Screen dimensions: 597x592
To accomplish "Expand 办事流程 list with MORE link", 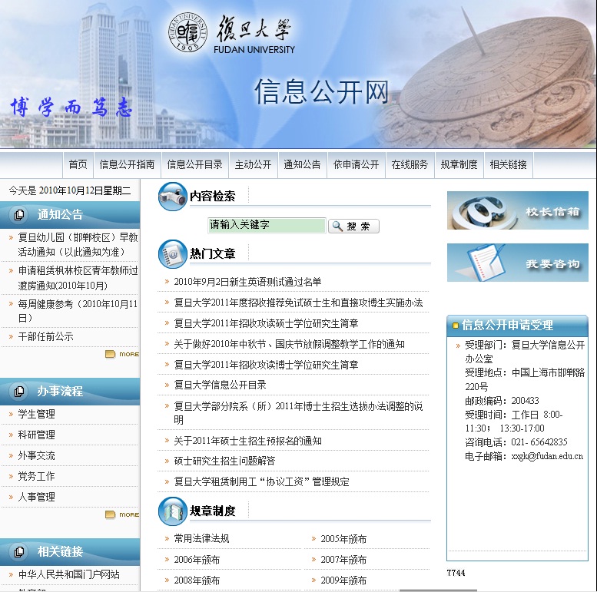I will tap(122, 514).
